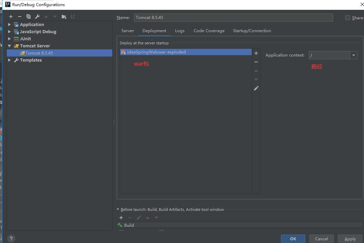
Task: Close the Run/Debug Configurations dialog
Action: click(362, 4)
